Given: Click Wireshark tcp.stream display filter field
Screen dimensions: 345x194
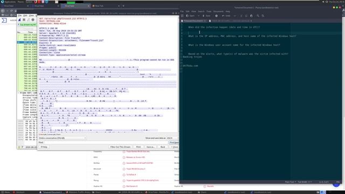Looking at the screenshot, I should 27,25.
